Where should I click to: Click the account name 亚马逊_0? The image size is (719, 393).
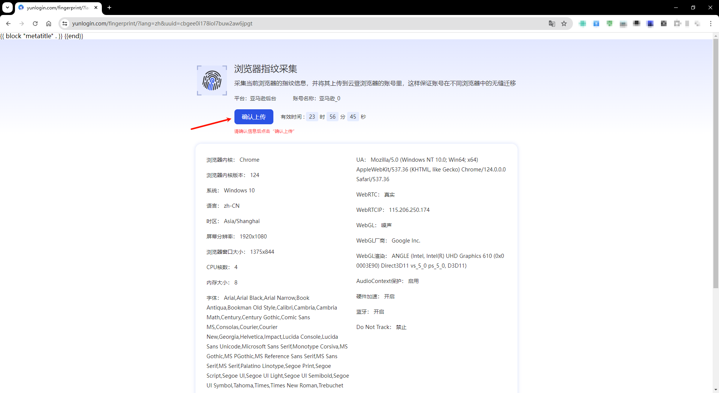click(330, 98)
